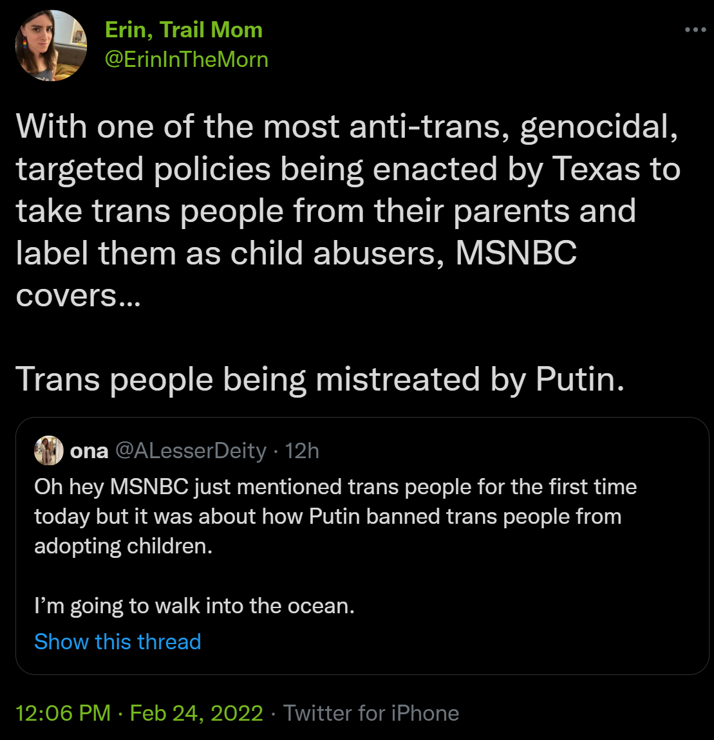Image resolution: width=714 pixels, height=740 pixels.
Task: Click ona's small avatar in quoted tweet
Action: pyautogui.click(x=49, y=450)
